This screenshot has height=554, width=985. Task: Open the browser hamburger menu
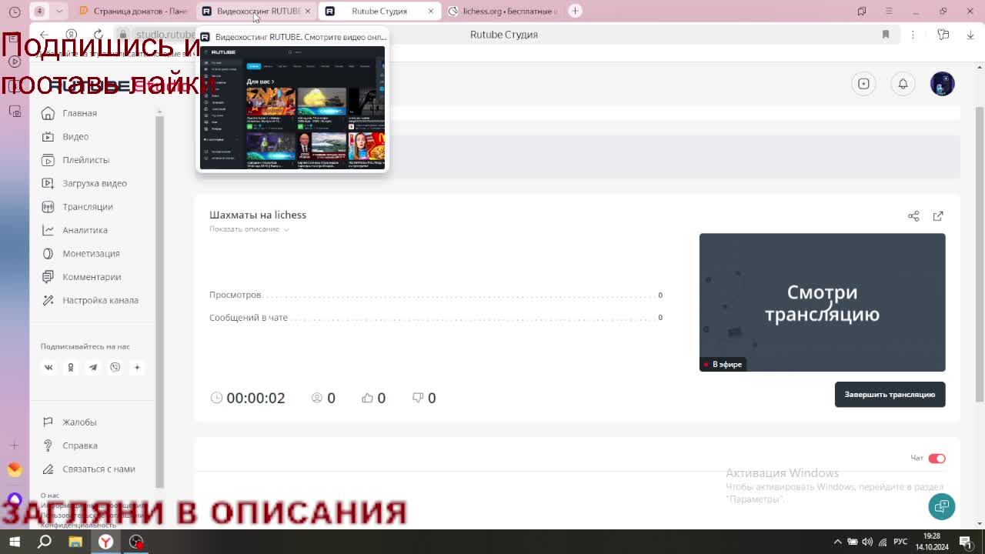tap(889, 11)
